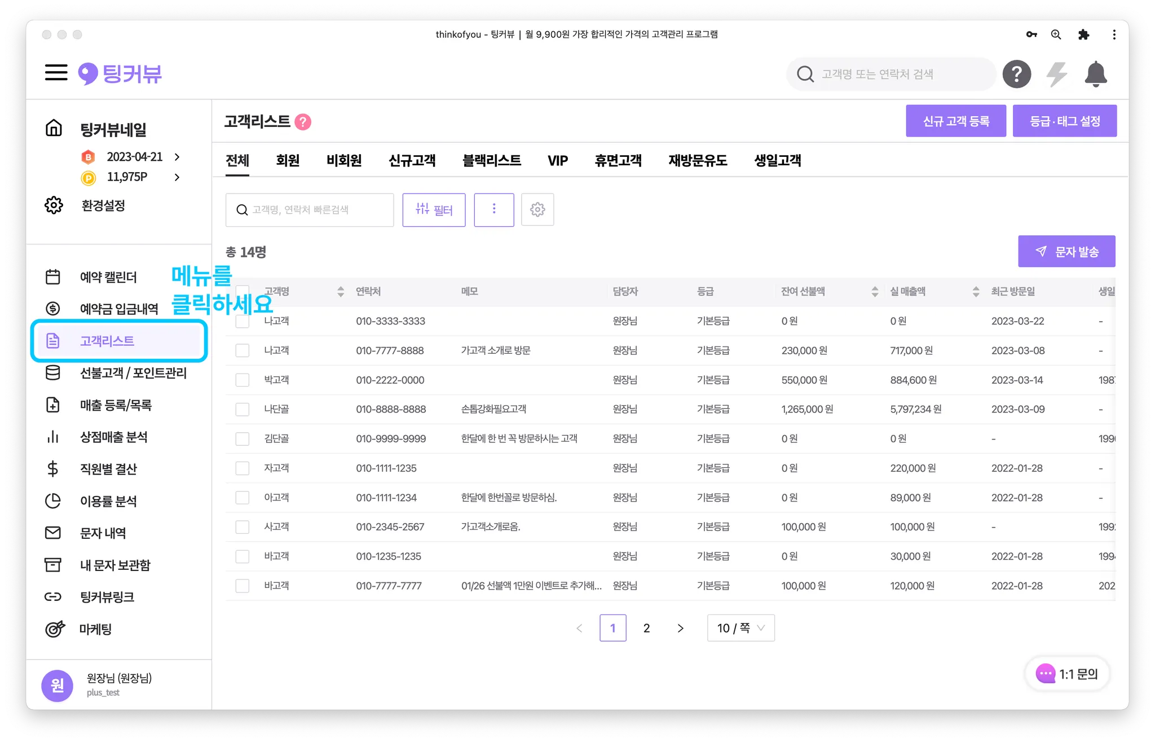Check the box for 나단골 row
1155x742 pixels.
pyautogui.click(x=243, y=410)
